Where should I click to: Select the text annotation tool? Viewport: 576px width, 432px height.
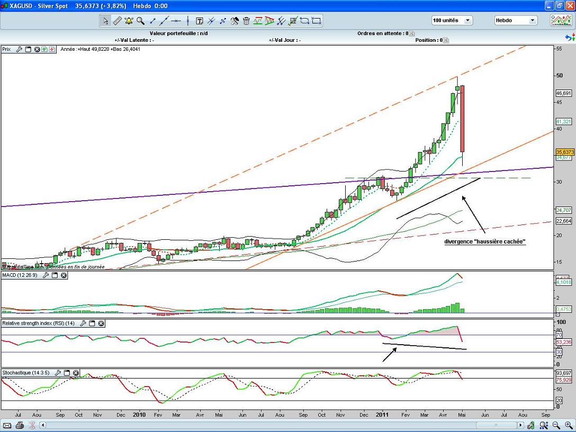click(x=200, y=21)
